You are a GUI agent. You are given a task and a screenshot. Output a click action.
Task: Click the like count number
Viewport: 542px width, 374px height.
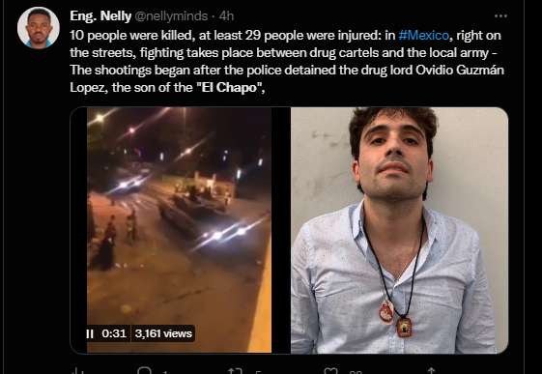[356, 372]
